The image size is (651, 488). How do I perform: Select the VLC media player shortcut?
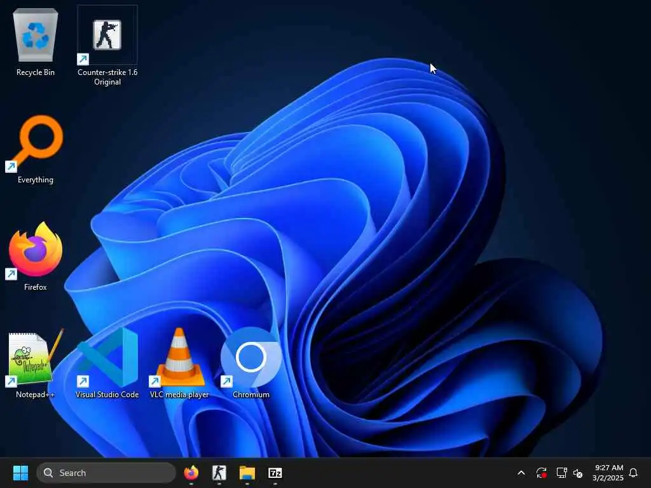179,358
